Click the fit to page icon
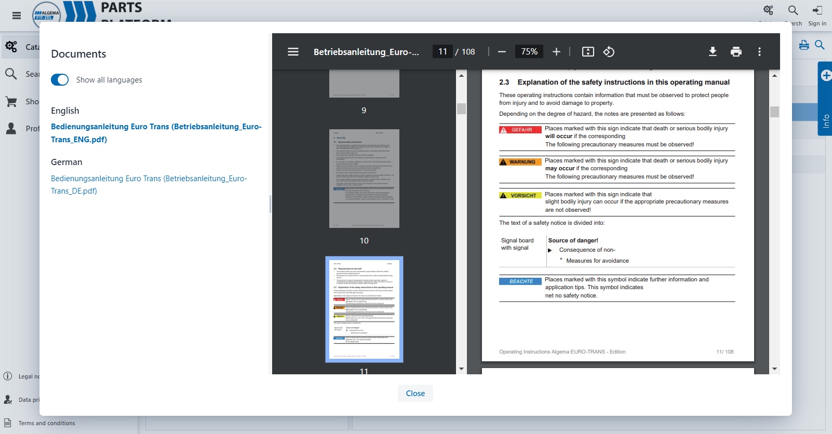This screenshot has width=832, height=434. (588, 51)
